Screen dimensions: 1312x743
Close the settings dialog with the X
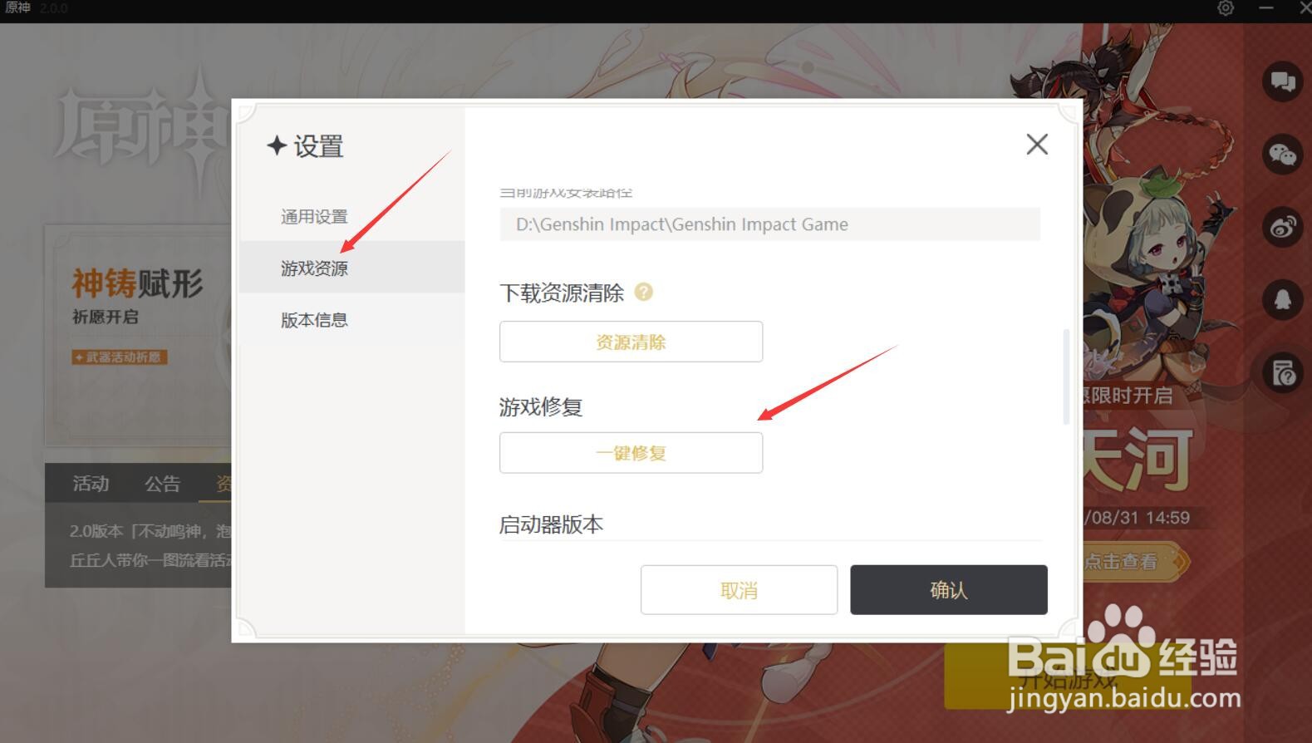(x=1036, y=144)
